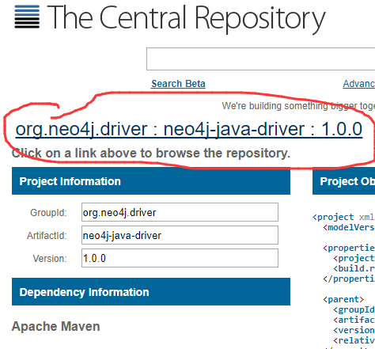375x349 pixels.
Task: Focus the main search input box
Action: click(260, 59)
